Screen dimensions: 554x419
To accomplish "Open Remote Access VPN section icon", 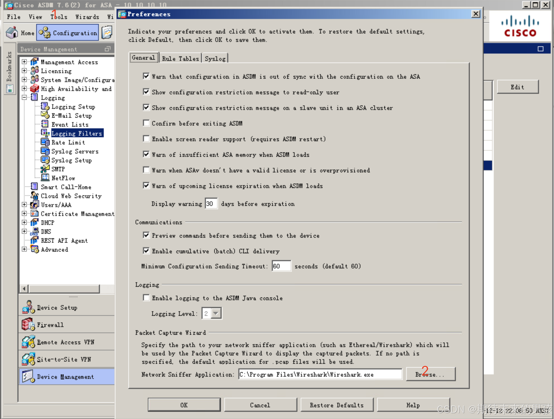I will pyautogui.click(x=28, y=342).
